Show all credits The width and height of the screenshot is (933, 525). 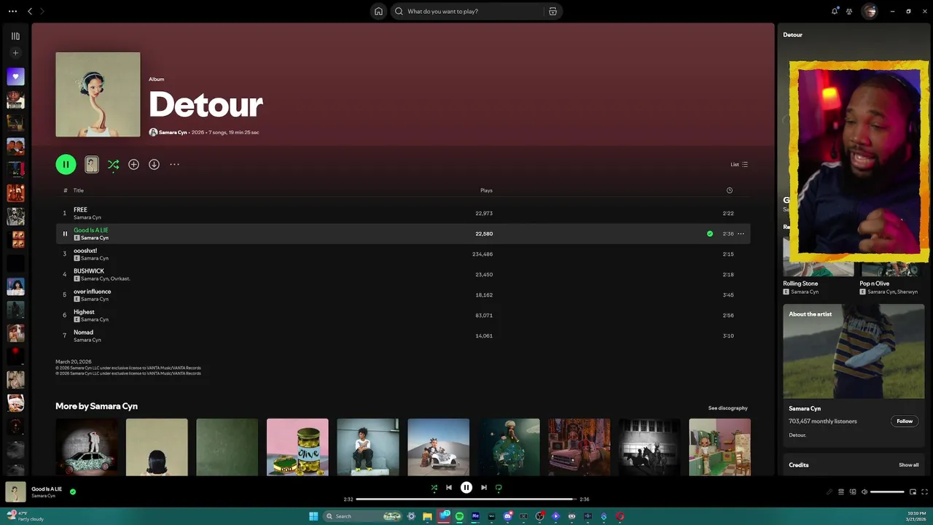[x=908, y=464]
